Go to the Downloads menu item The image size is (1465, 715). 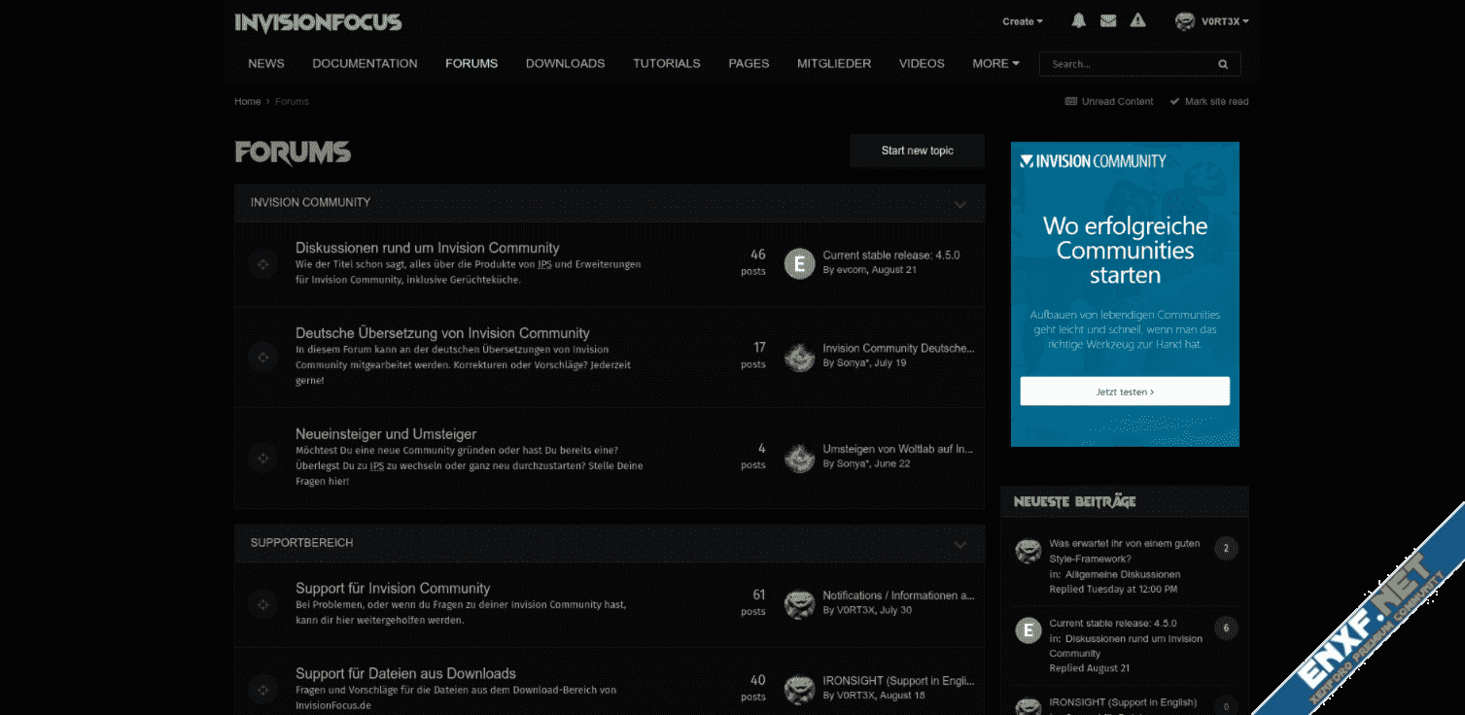565,64
